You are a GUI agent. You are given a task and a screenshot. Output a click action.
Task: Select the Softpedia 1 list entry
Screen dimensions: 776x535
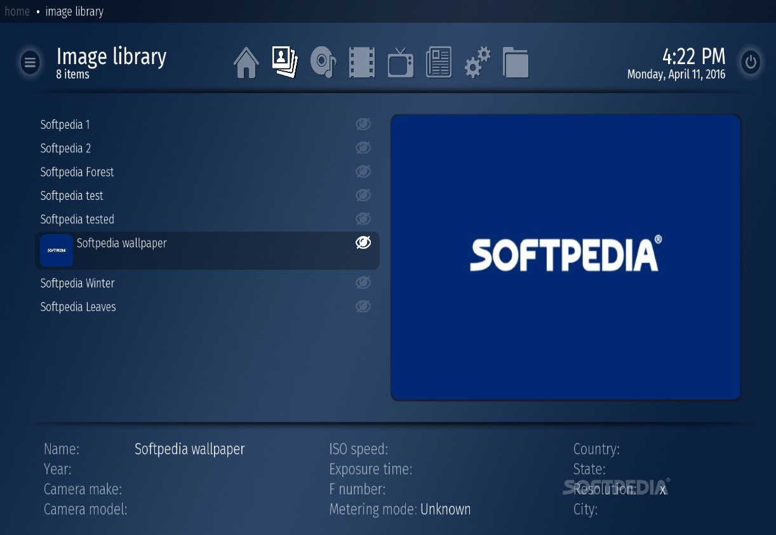207,124
